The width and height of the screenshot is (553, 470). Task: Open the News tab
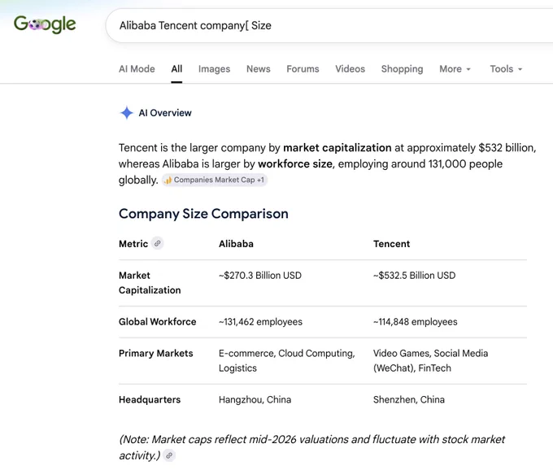[258, 69]
